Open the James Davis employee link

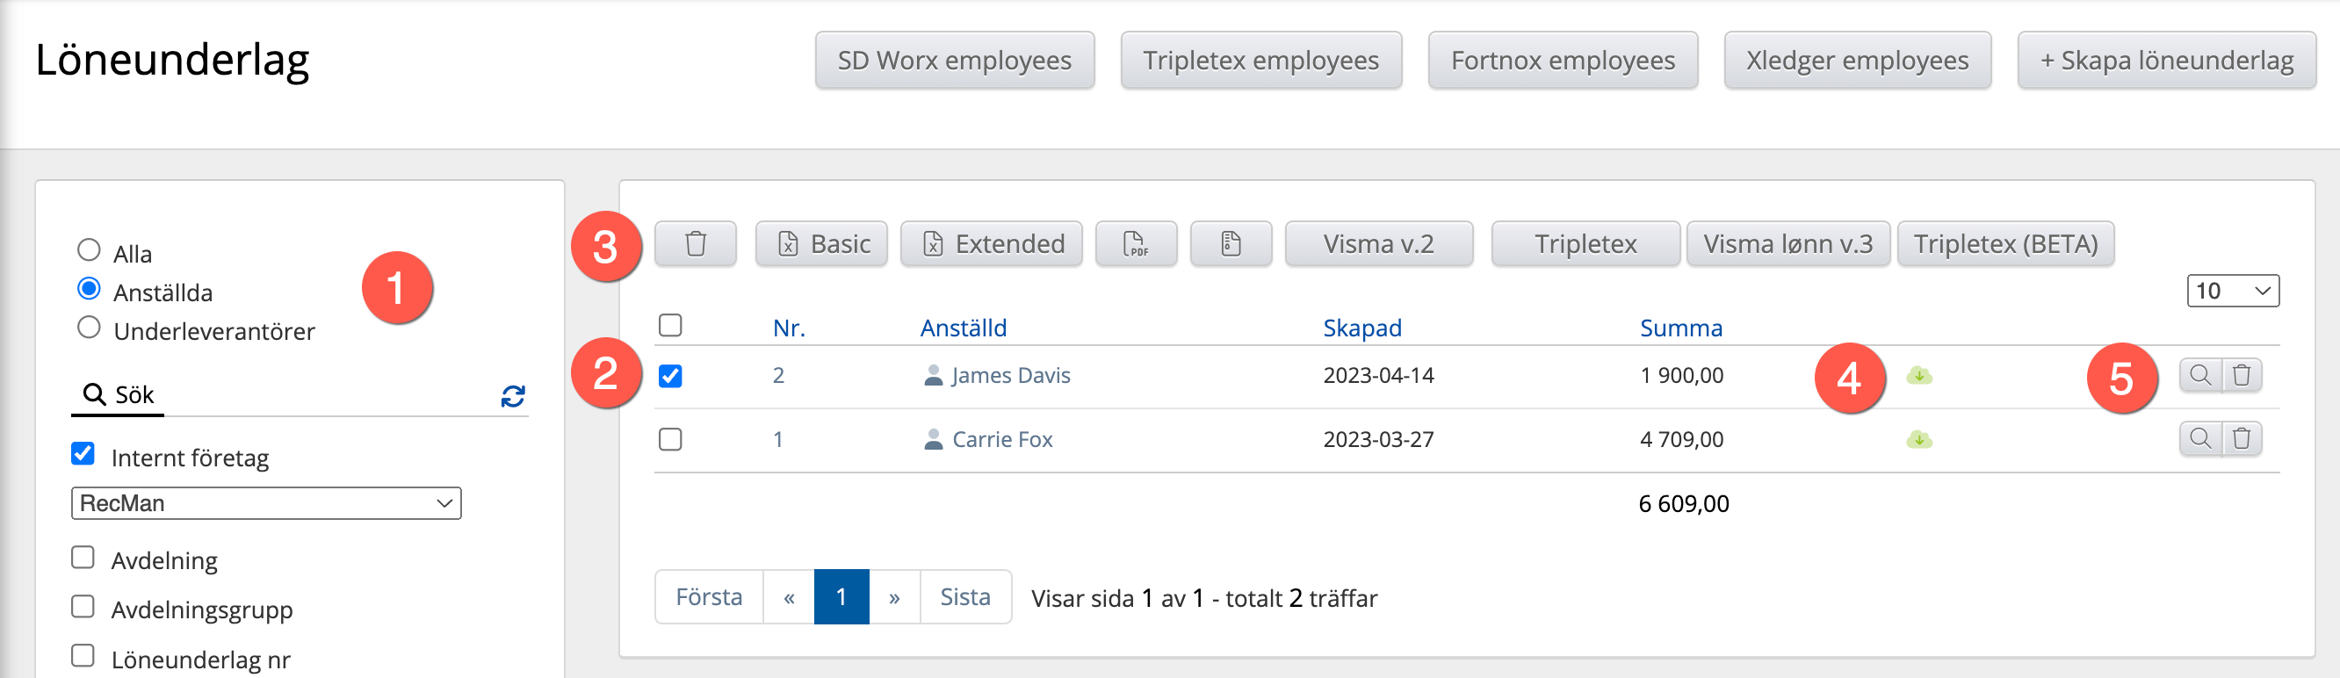click(1010, 375)
